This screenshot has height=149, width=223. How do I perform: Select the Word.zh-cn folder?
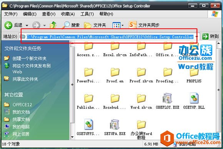tap(141, 102)
